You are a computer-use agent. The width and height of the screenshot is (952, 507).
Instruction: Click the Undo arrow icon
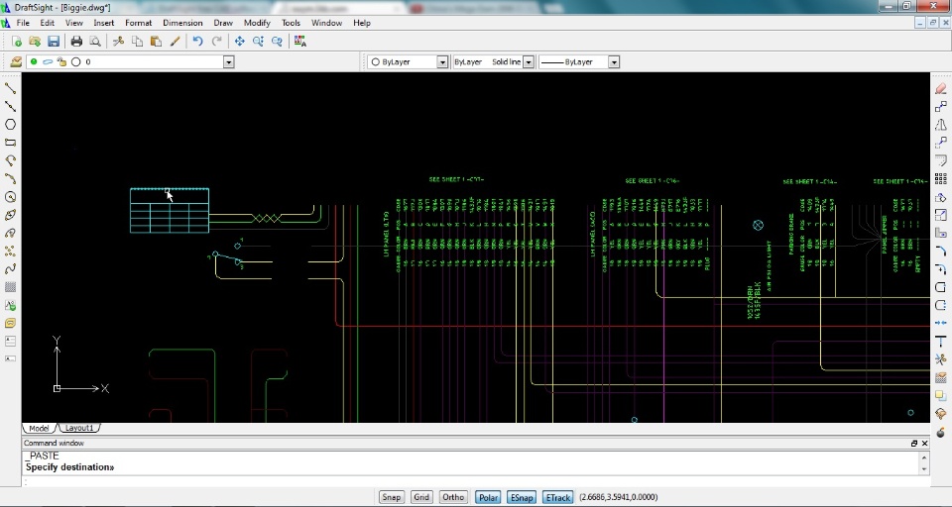coord(197,42)
